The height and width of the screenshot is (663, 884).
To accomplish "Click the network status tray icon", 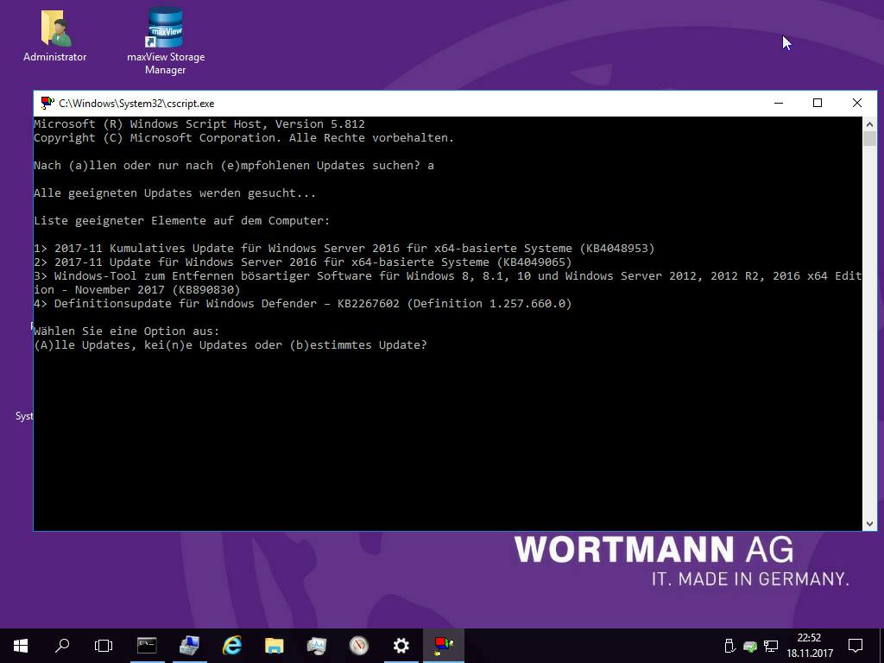I will point(771,646).
